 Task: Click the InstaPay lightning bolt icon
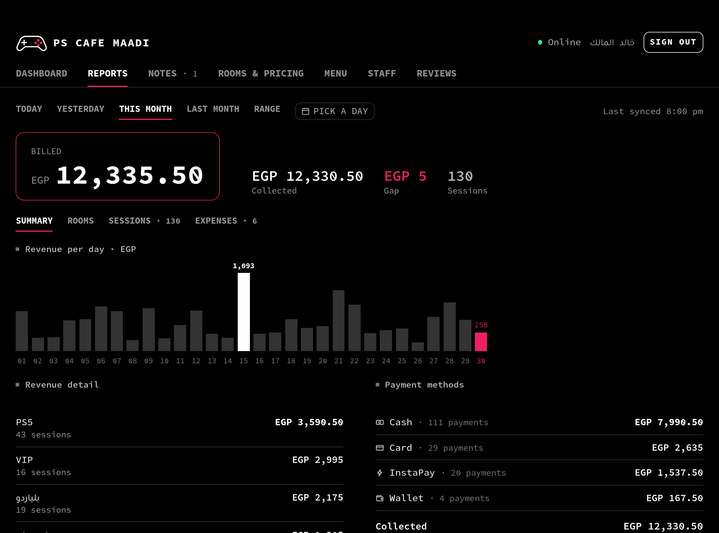point(380,473)
